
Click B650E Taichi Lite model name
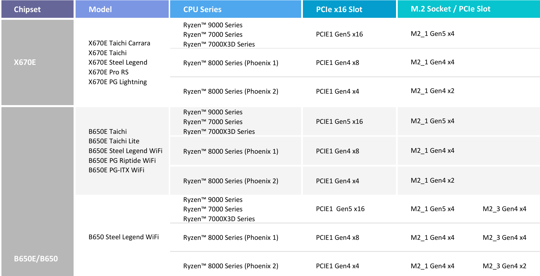point(114,141)
